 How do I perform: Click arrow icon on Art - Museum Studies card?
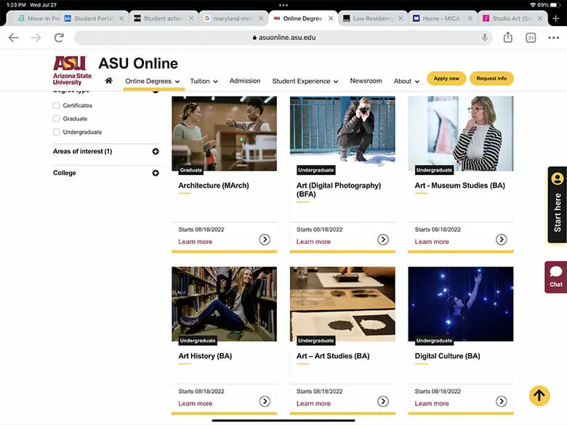tap(501, 239)
